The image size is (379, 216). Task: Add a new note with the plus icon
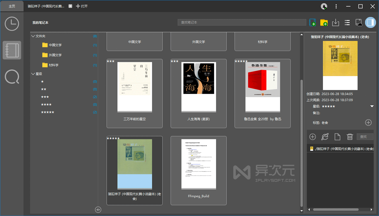(x=312, y=137)
